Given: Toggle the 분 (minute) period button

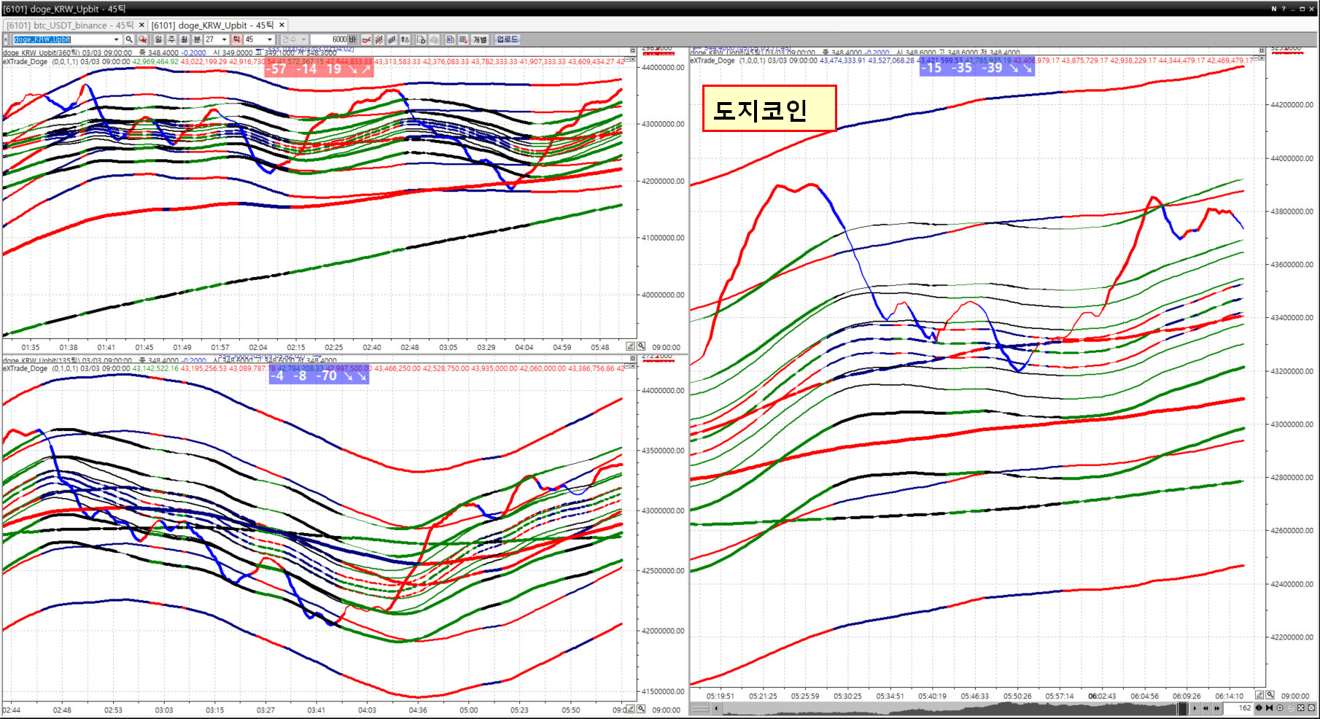Looking at the screenshot, I should coord(197,39).
